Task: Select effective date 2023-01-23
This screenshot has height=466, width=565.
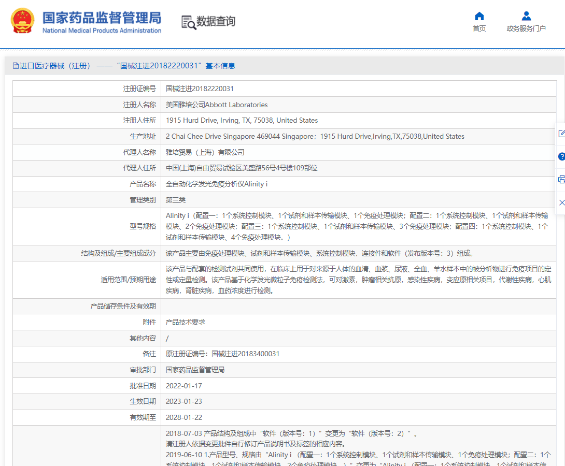Action: tap(184, 401)
